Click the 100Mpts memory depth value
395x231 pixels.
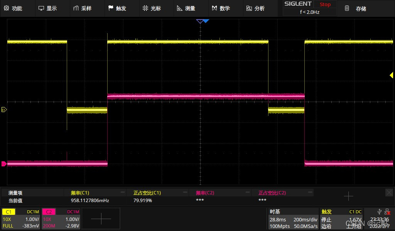tap(279, 226)
